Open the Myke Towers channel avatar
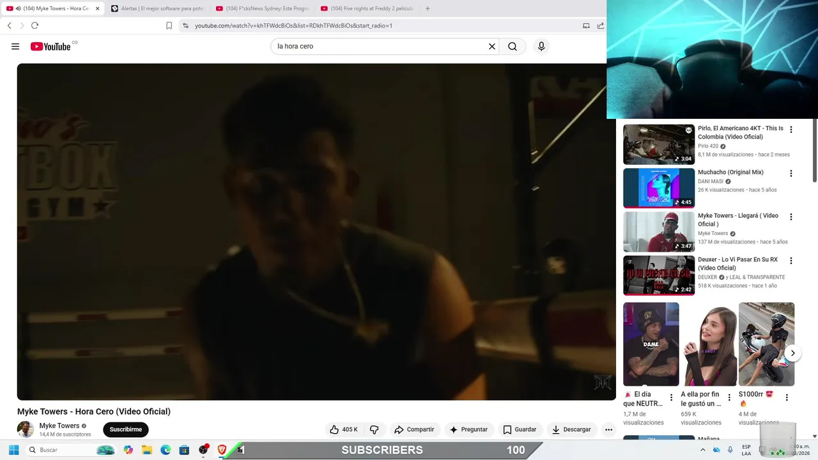Screen dimensions: 818x460 pos(26,429)
